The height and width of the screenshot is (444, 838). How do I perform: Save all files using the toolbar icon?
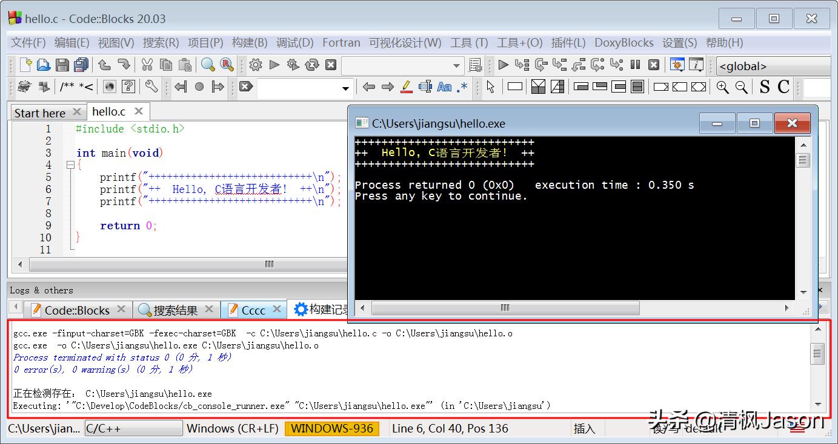[81, 65]
